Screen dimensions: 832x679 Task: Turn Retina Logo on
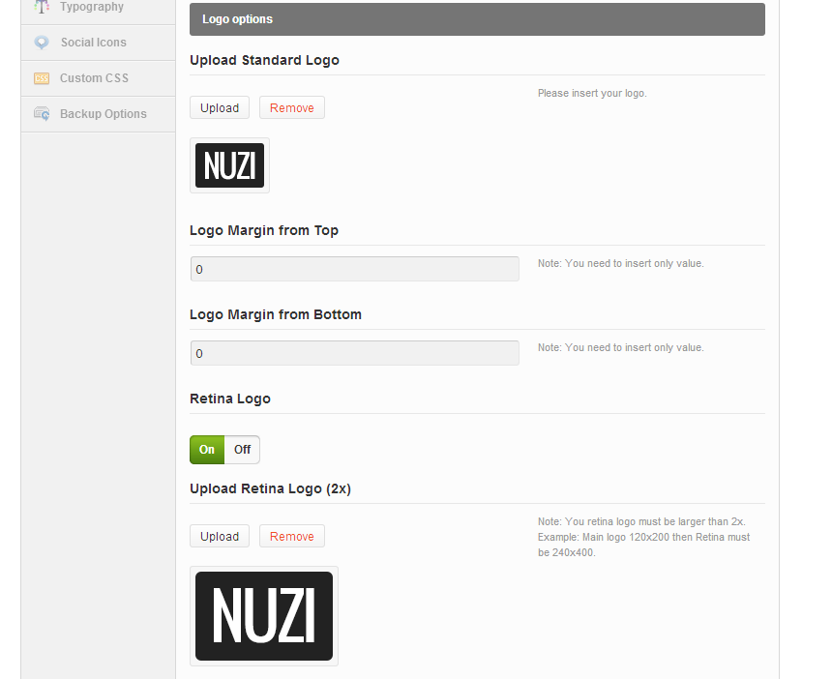[207, 450]
